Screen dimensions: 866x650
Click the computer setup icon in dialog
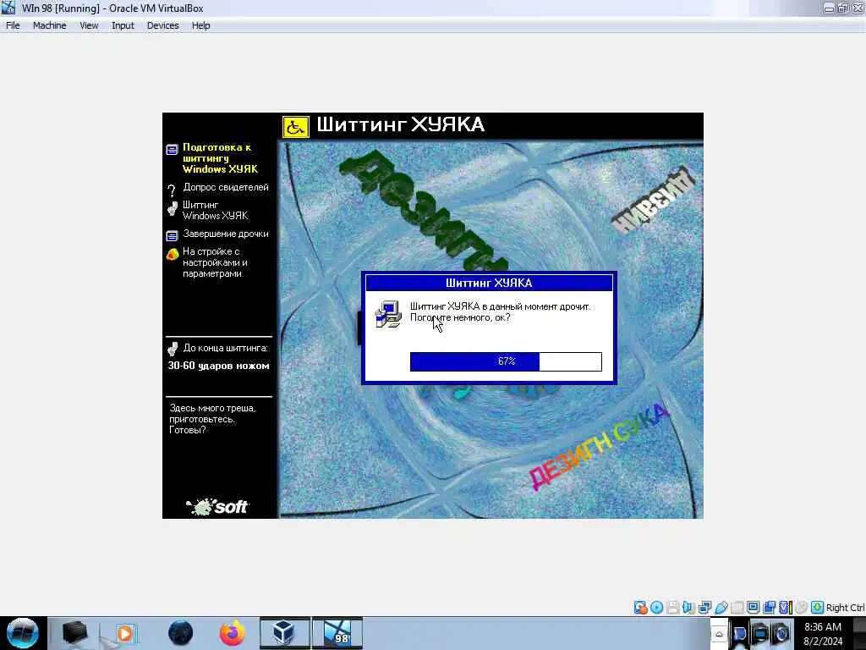coord(388,315)
